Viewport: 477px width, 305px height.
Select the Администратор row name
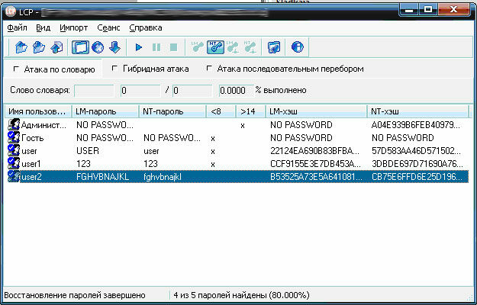point(44,125)
